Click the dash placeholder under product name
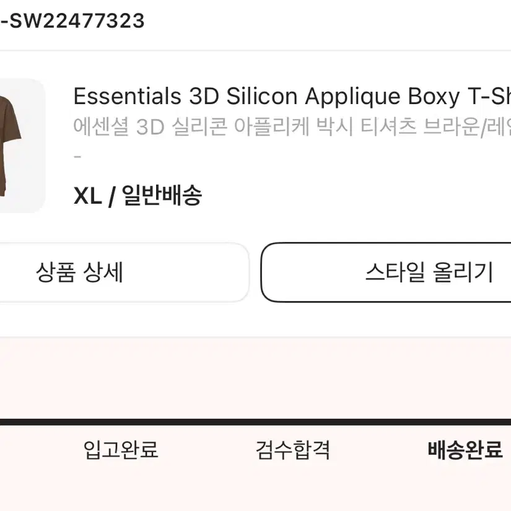 point(77,157)
